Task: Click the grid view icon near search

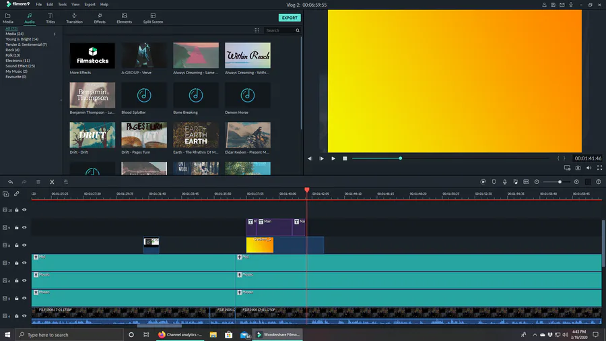Action: (257, 30)
